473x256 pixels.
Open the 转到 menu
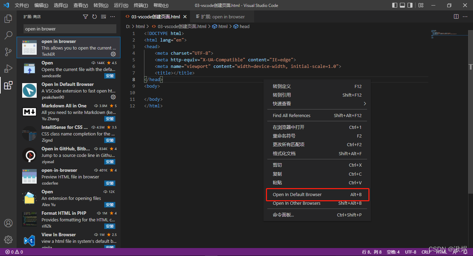click(100, 5)
